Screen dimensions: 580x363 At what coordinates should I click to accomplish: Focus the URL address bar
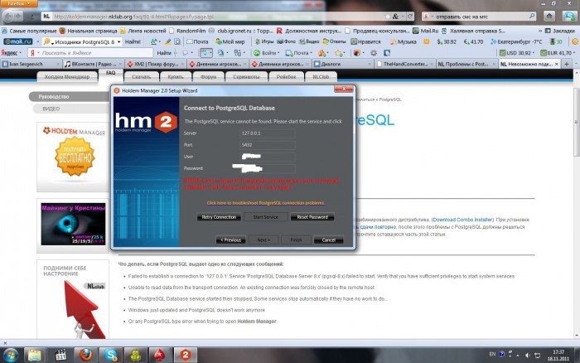coord(218,17)
